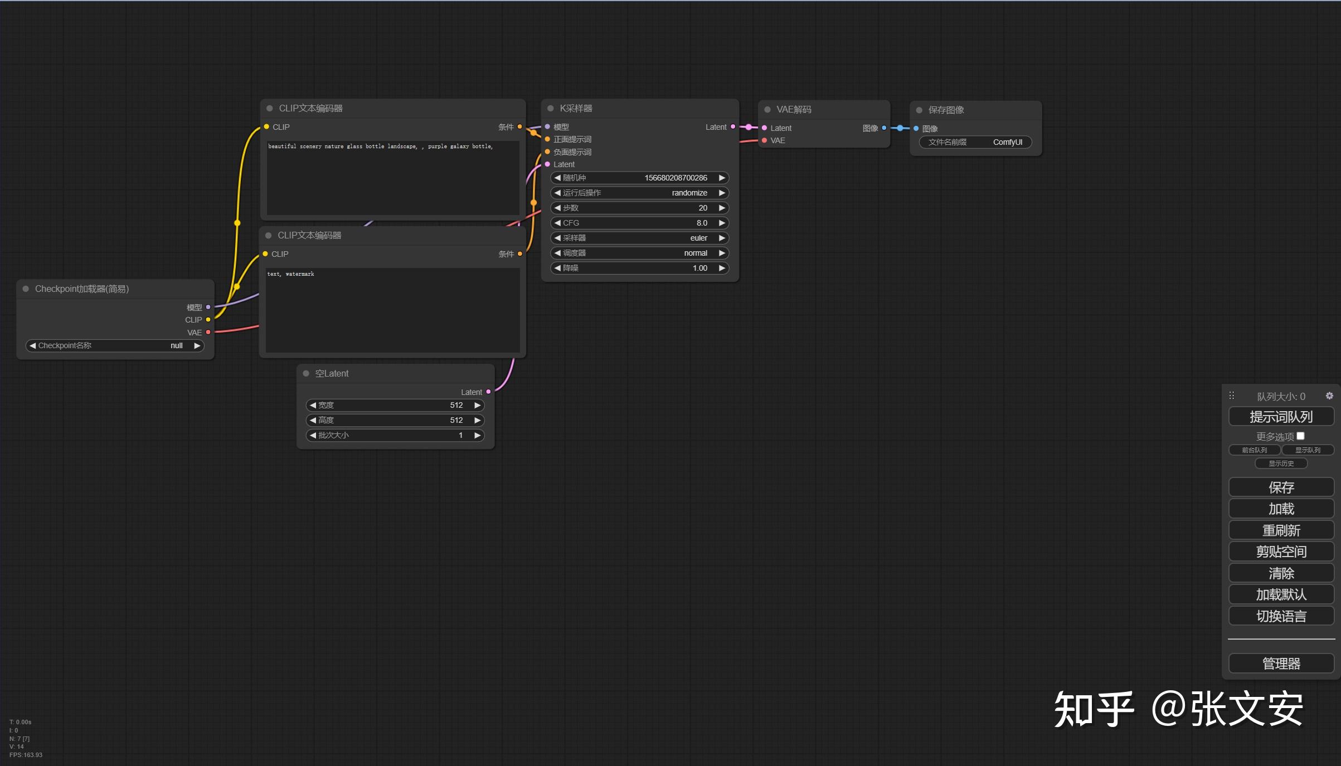1341x766 pixels.
Task: Click the positive prompt text area
Action: 392,178
